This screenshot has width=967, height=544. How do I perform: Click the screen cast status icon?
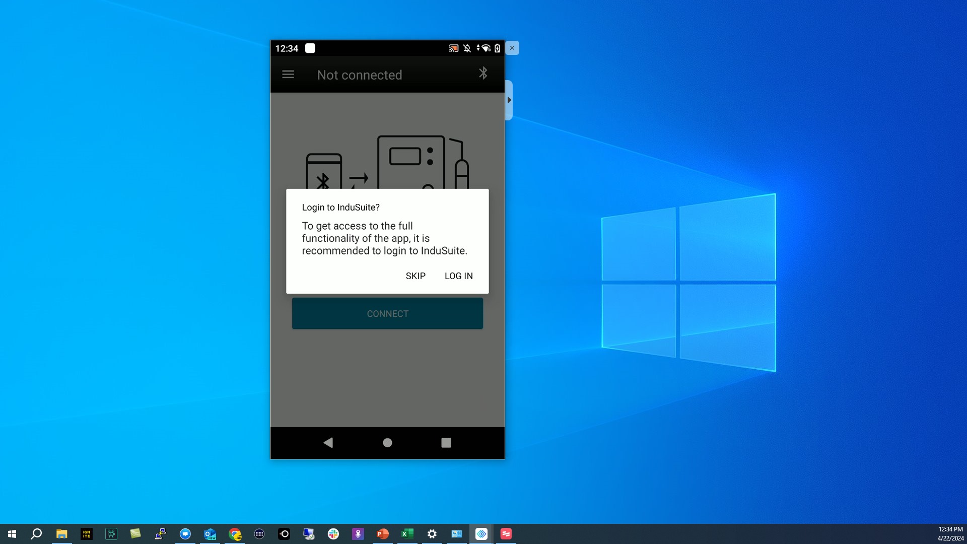pyautogui.click(x=453, y=48)
